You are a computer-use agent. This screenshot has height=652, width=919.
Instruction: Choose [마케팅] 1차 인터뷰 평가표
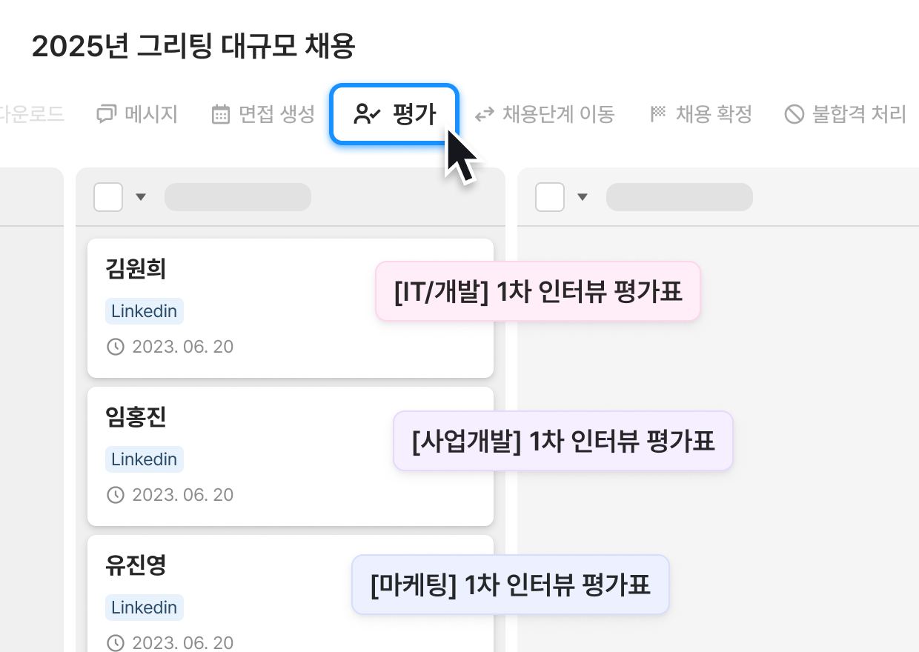510,585
